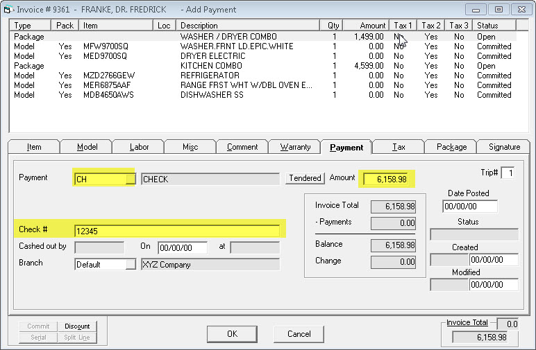Click the Cashed out 'at' time field
The width and height of the screenshot is (536, 350).
click(255, 247)
